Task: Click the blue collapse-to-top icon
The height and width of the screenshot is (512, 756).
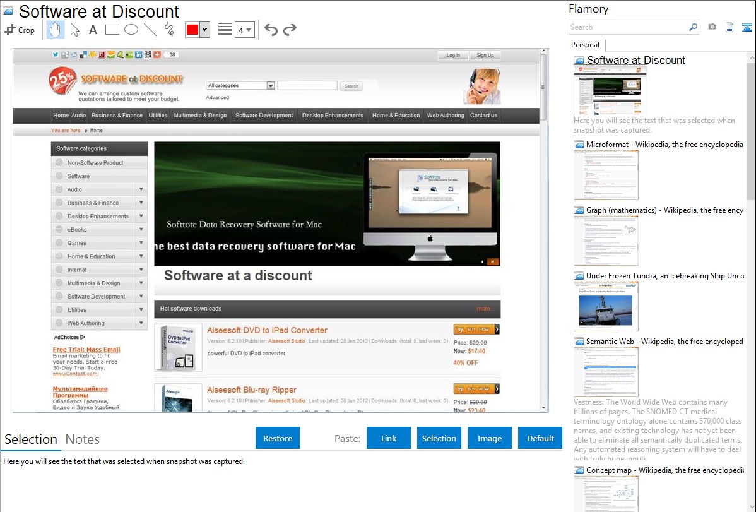Action: [x=747, y=27]
